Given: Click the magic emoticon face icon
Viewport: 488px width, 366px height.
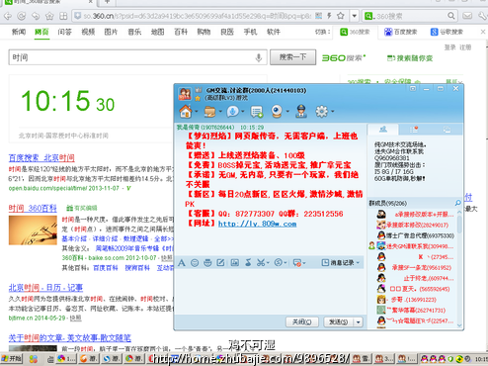Looking at the screenshot, I should [x=207, y=263].
